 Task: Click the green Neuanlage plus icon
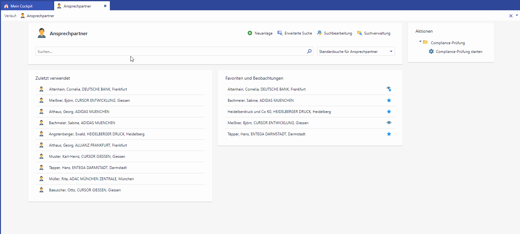tap(250, 33)
